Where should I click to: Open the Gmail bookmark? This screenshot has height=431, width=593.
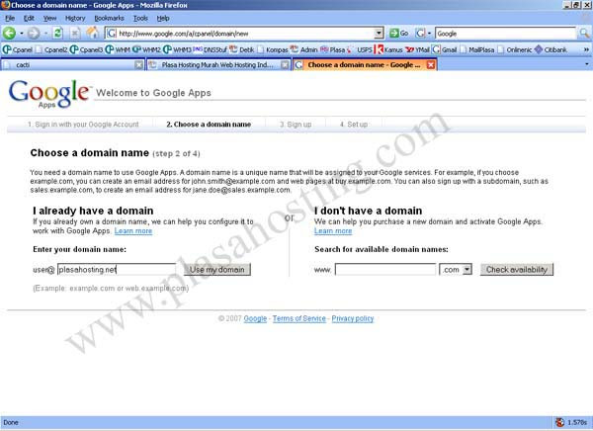point(445,49)
